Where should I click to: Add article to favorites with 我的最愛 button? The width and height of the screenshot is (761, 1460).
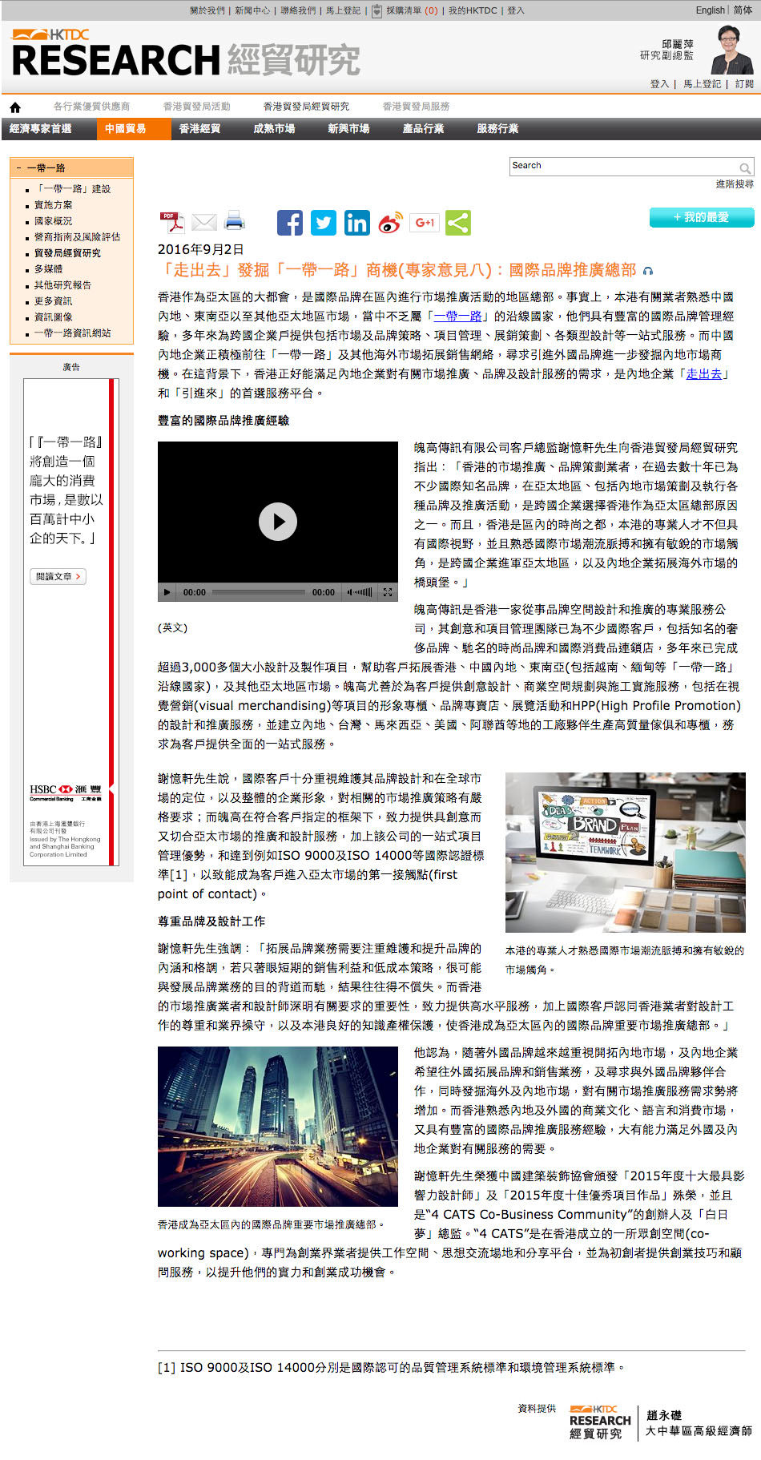(702, 217)
